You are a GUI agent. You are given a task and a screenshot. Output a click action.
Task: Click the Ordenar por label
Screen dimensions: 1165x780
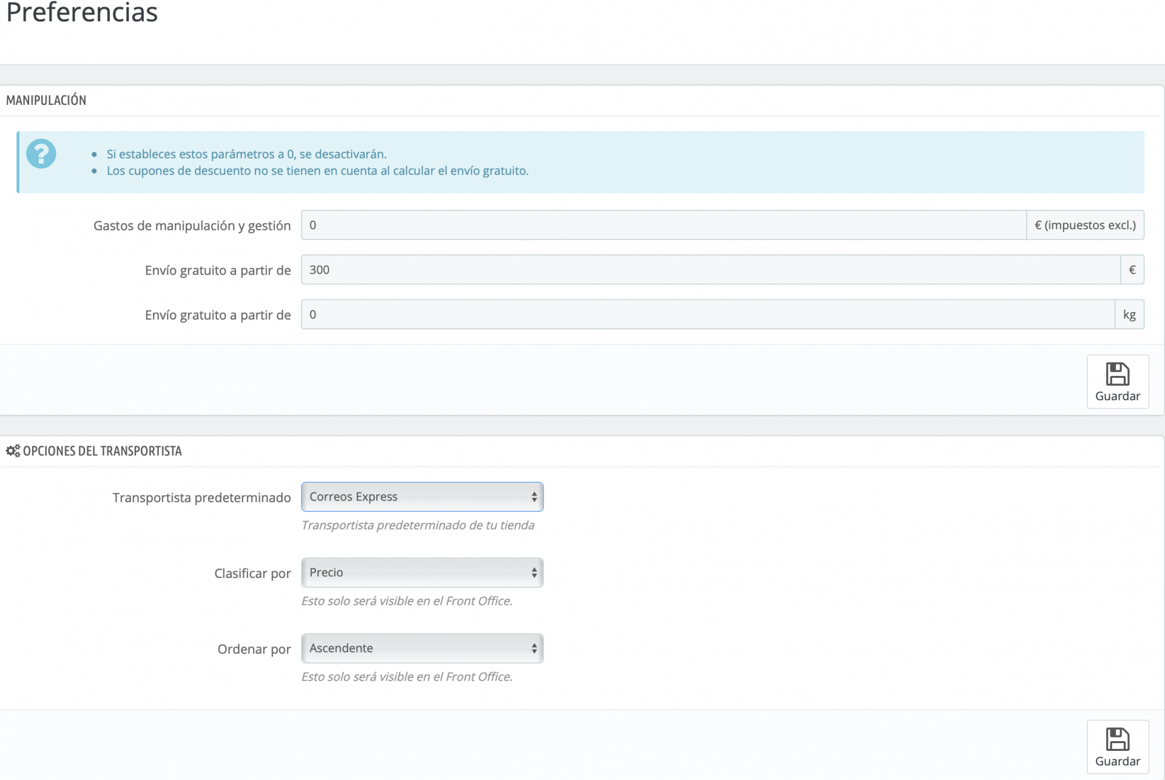pos(254,649)
